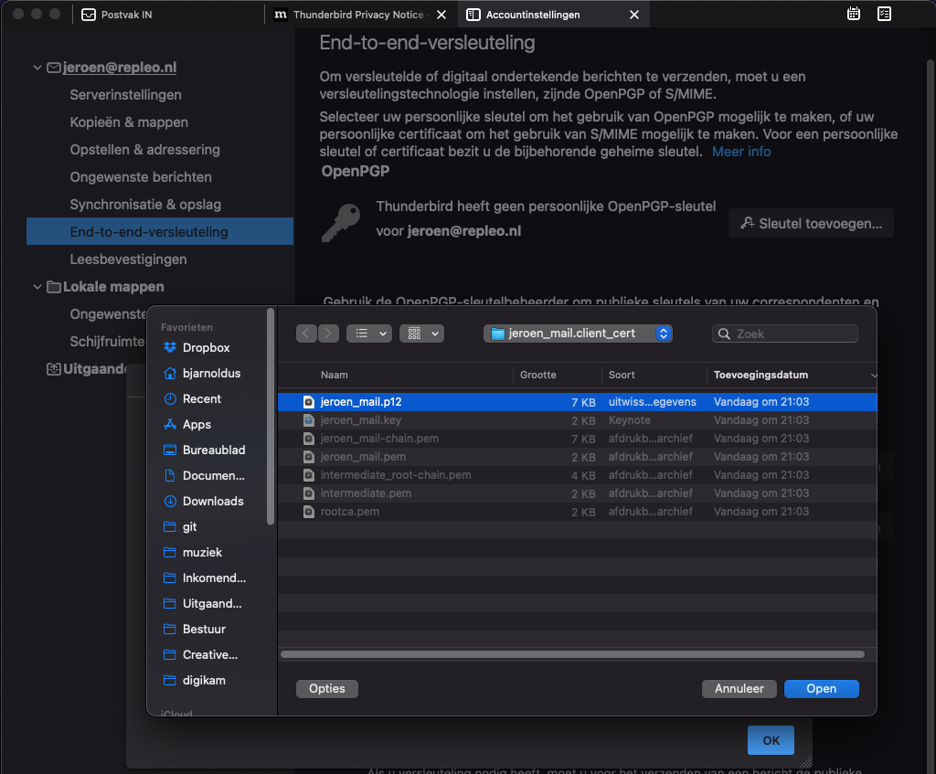Open Leesbevestigingen settings
936x774 pixels.
(x=128, y=260)
